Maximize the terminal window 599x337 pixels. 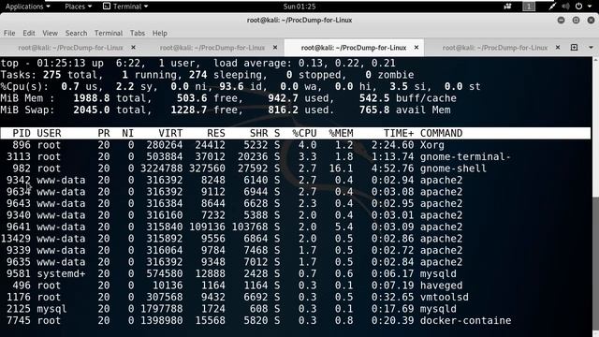[x=577, y=21]
